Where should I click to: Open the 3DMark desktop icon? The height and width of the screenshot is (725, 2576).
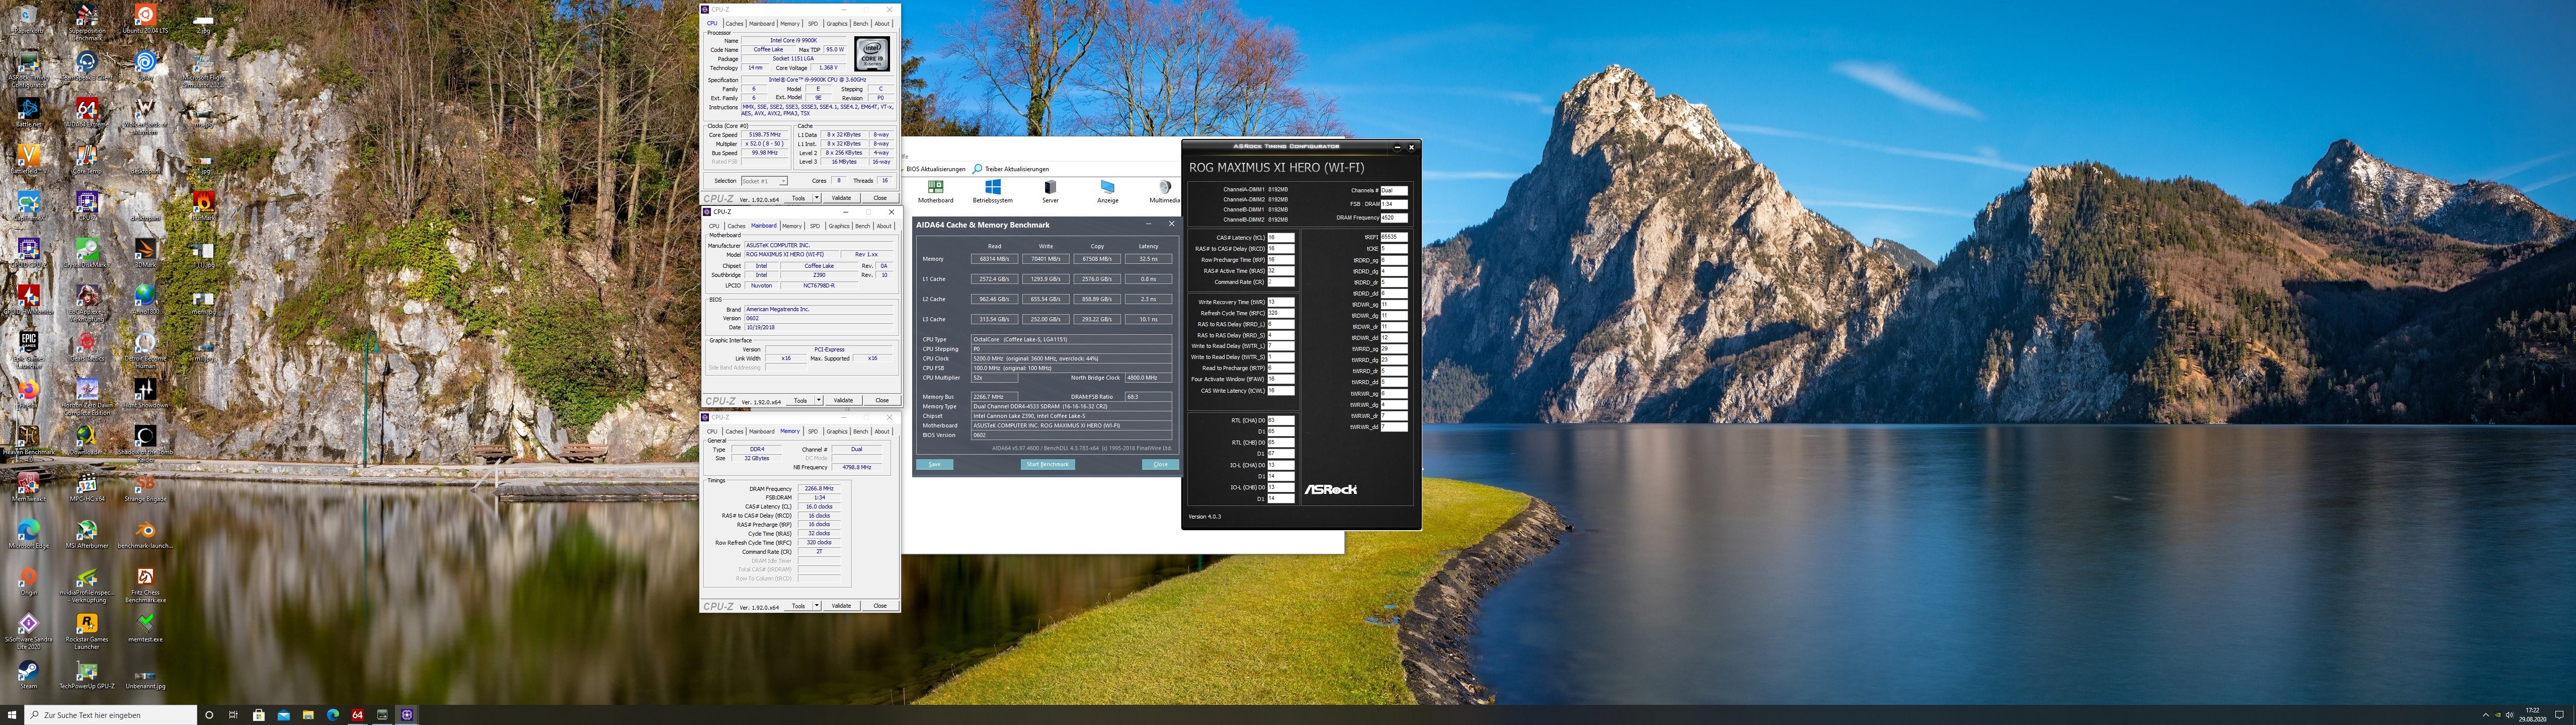click(145, 252)
